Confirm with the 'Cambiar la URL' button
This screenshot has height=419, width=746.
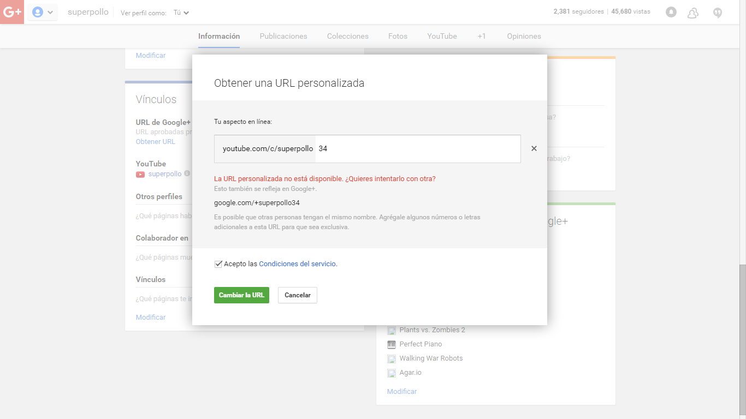coord(241,295)
